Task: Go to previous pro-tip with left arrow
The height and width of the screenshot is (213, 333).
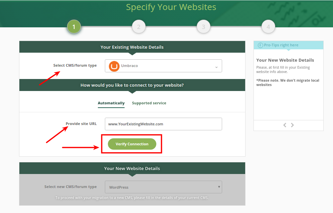Action: click(285, 125)
